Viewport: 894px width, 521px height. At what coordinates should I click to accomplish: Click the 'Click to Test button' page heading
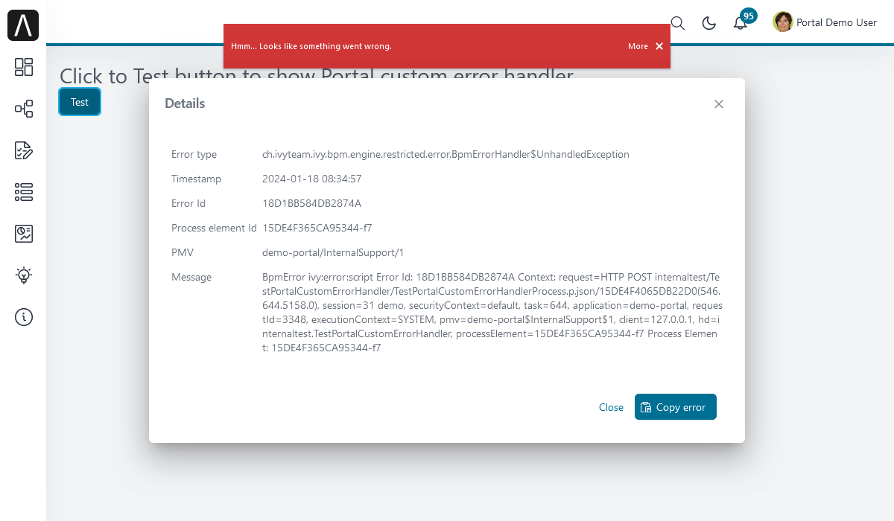[x=317, y=76]
